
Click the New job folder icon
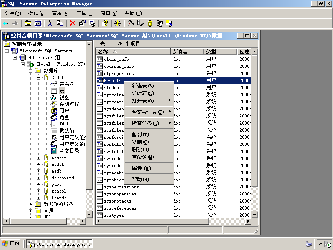[169, 23]
